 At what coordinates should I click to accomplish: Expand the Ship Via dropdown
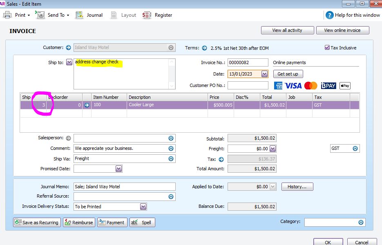tap(171, 159)
